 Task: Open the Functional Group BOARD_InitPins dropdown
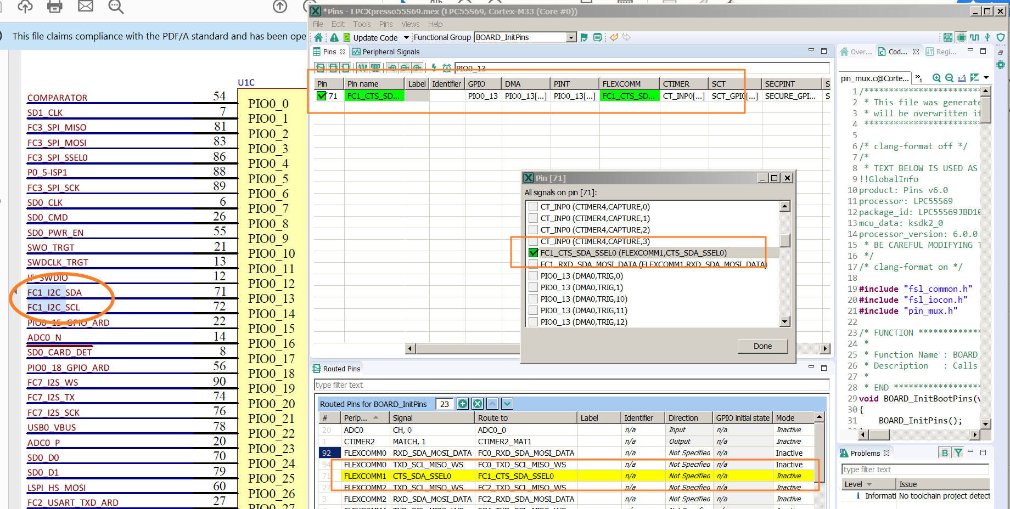click(x=571, y=37)
